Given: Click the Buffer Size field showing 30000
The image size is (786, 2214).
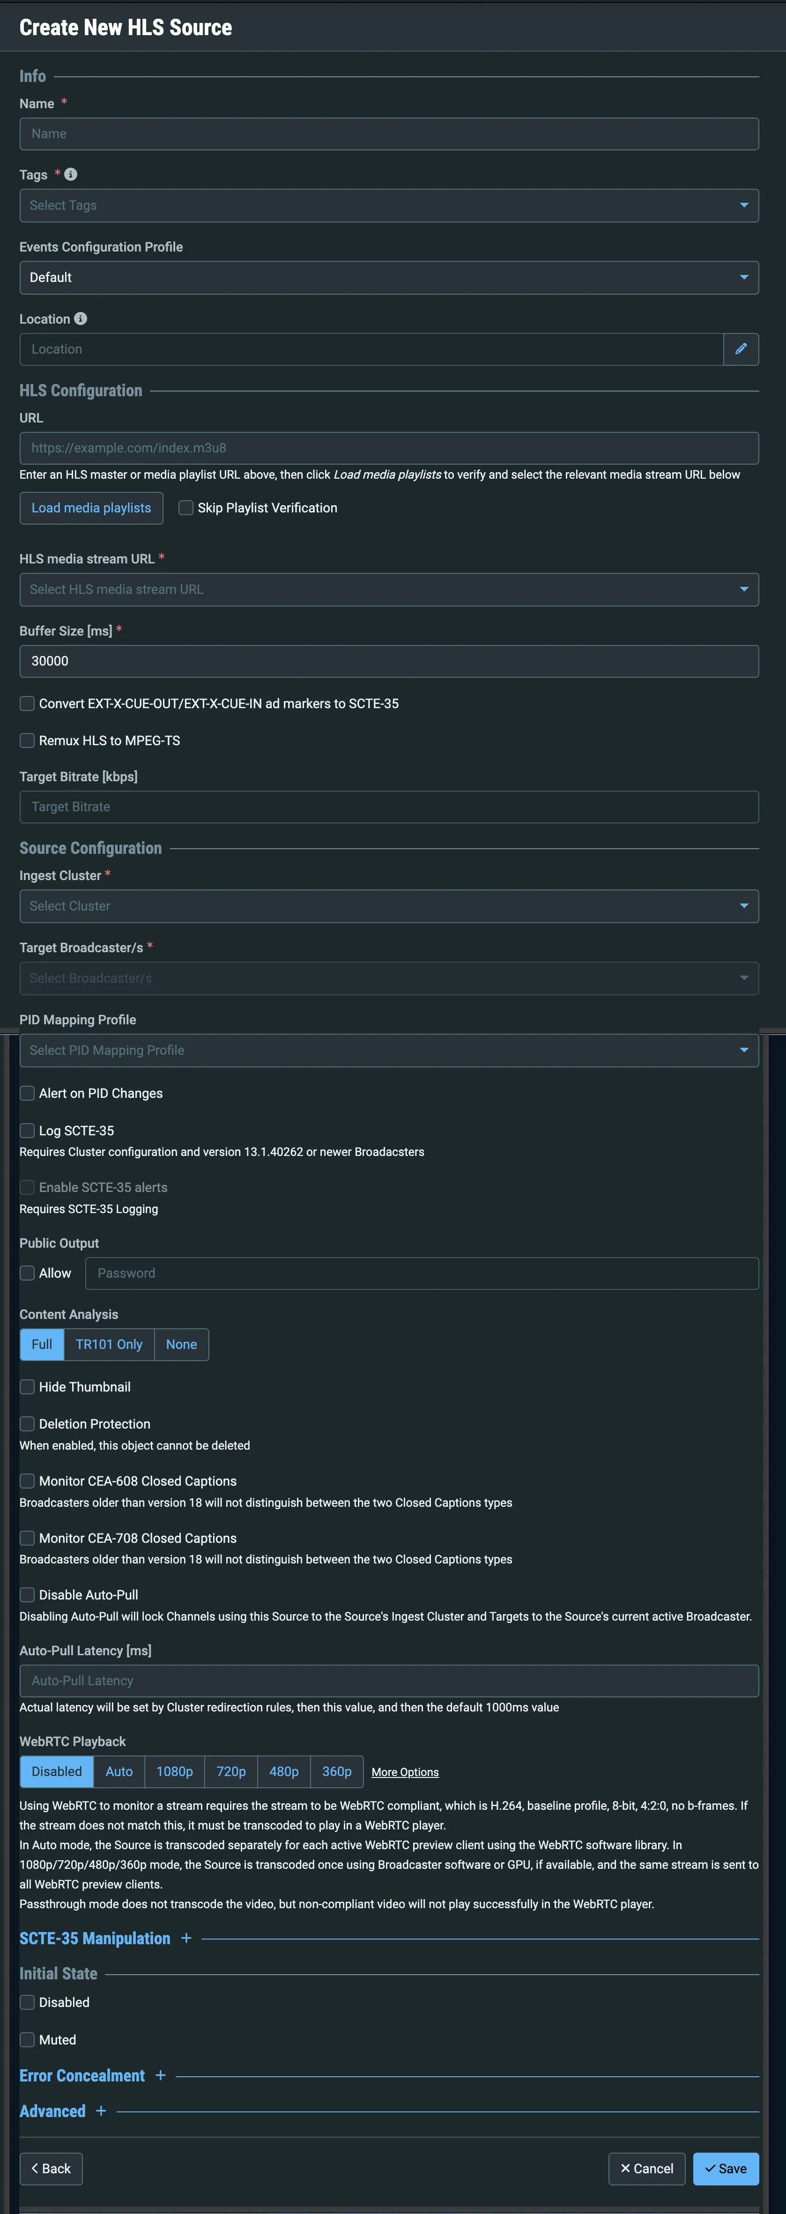Looking at the screenshot, I should click(x=389, y=661).
